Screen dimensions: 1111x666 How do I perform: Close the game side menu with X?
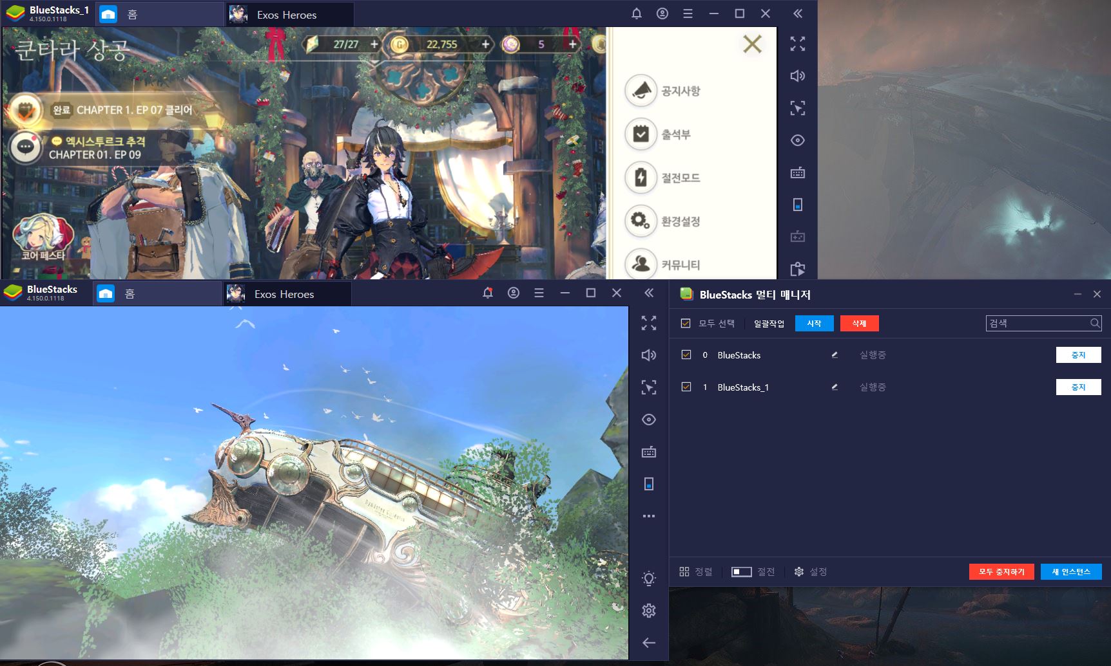pos(752,44)
